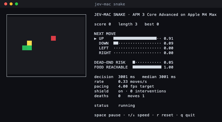Click the LEFT probability dotted bar
The width and height of the screenshot is (222, 122).
(137, 48)
